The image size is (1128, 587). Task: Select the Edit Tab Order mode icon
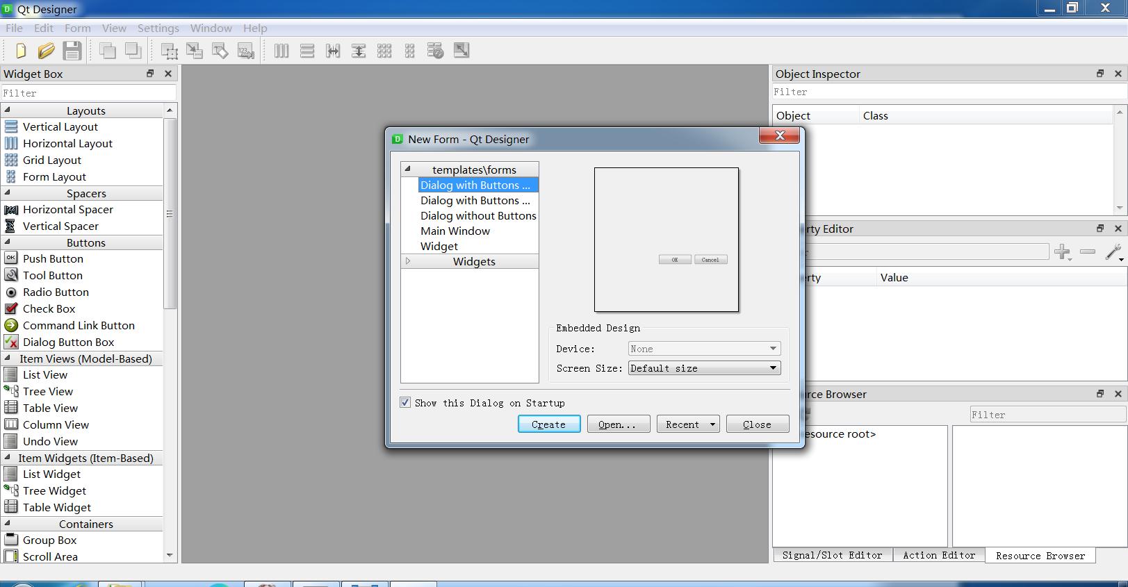[246, 51]
